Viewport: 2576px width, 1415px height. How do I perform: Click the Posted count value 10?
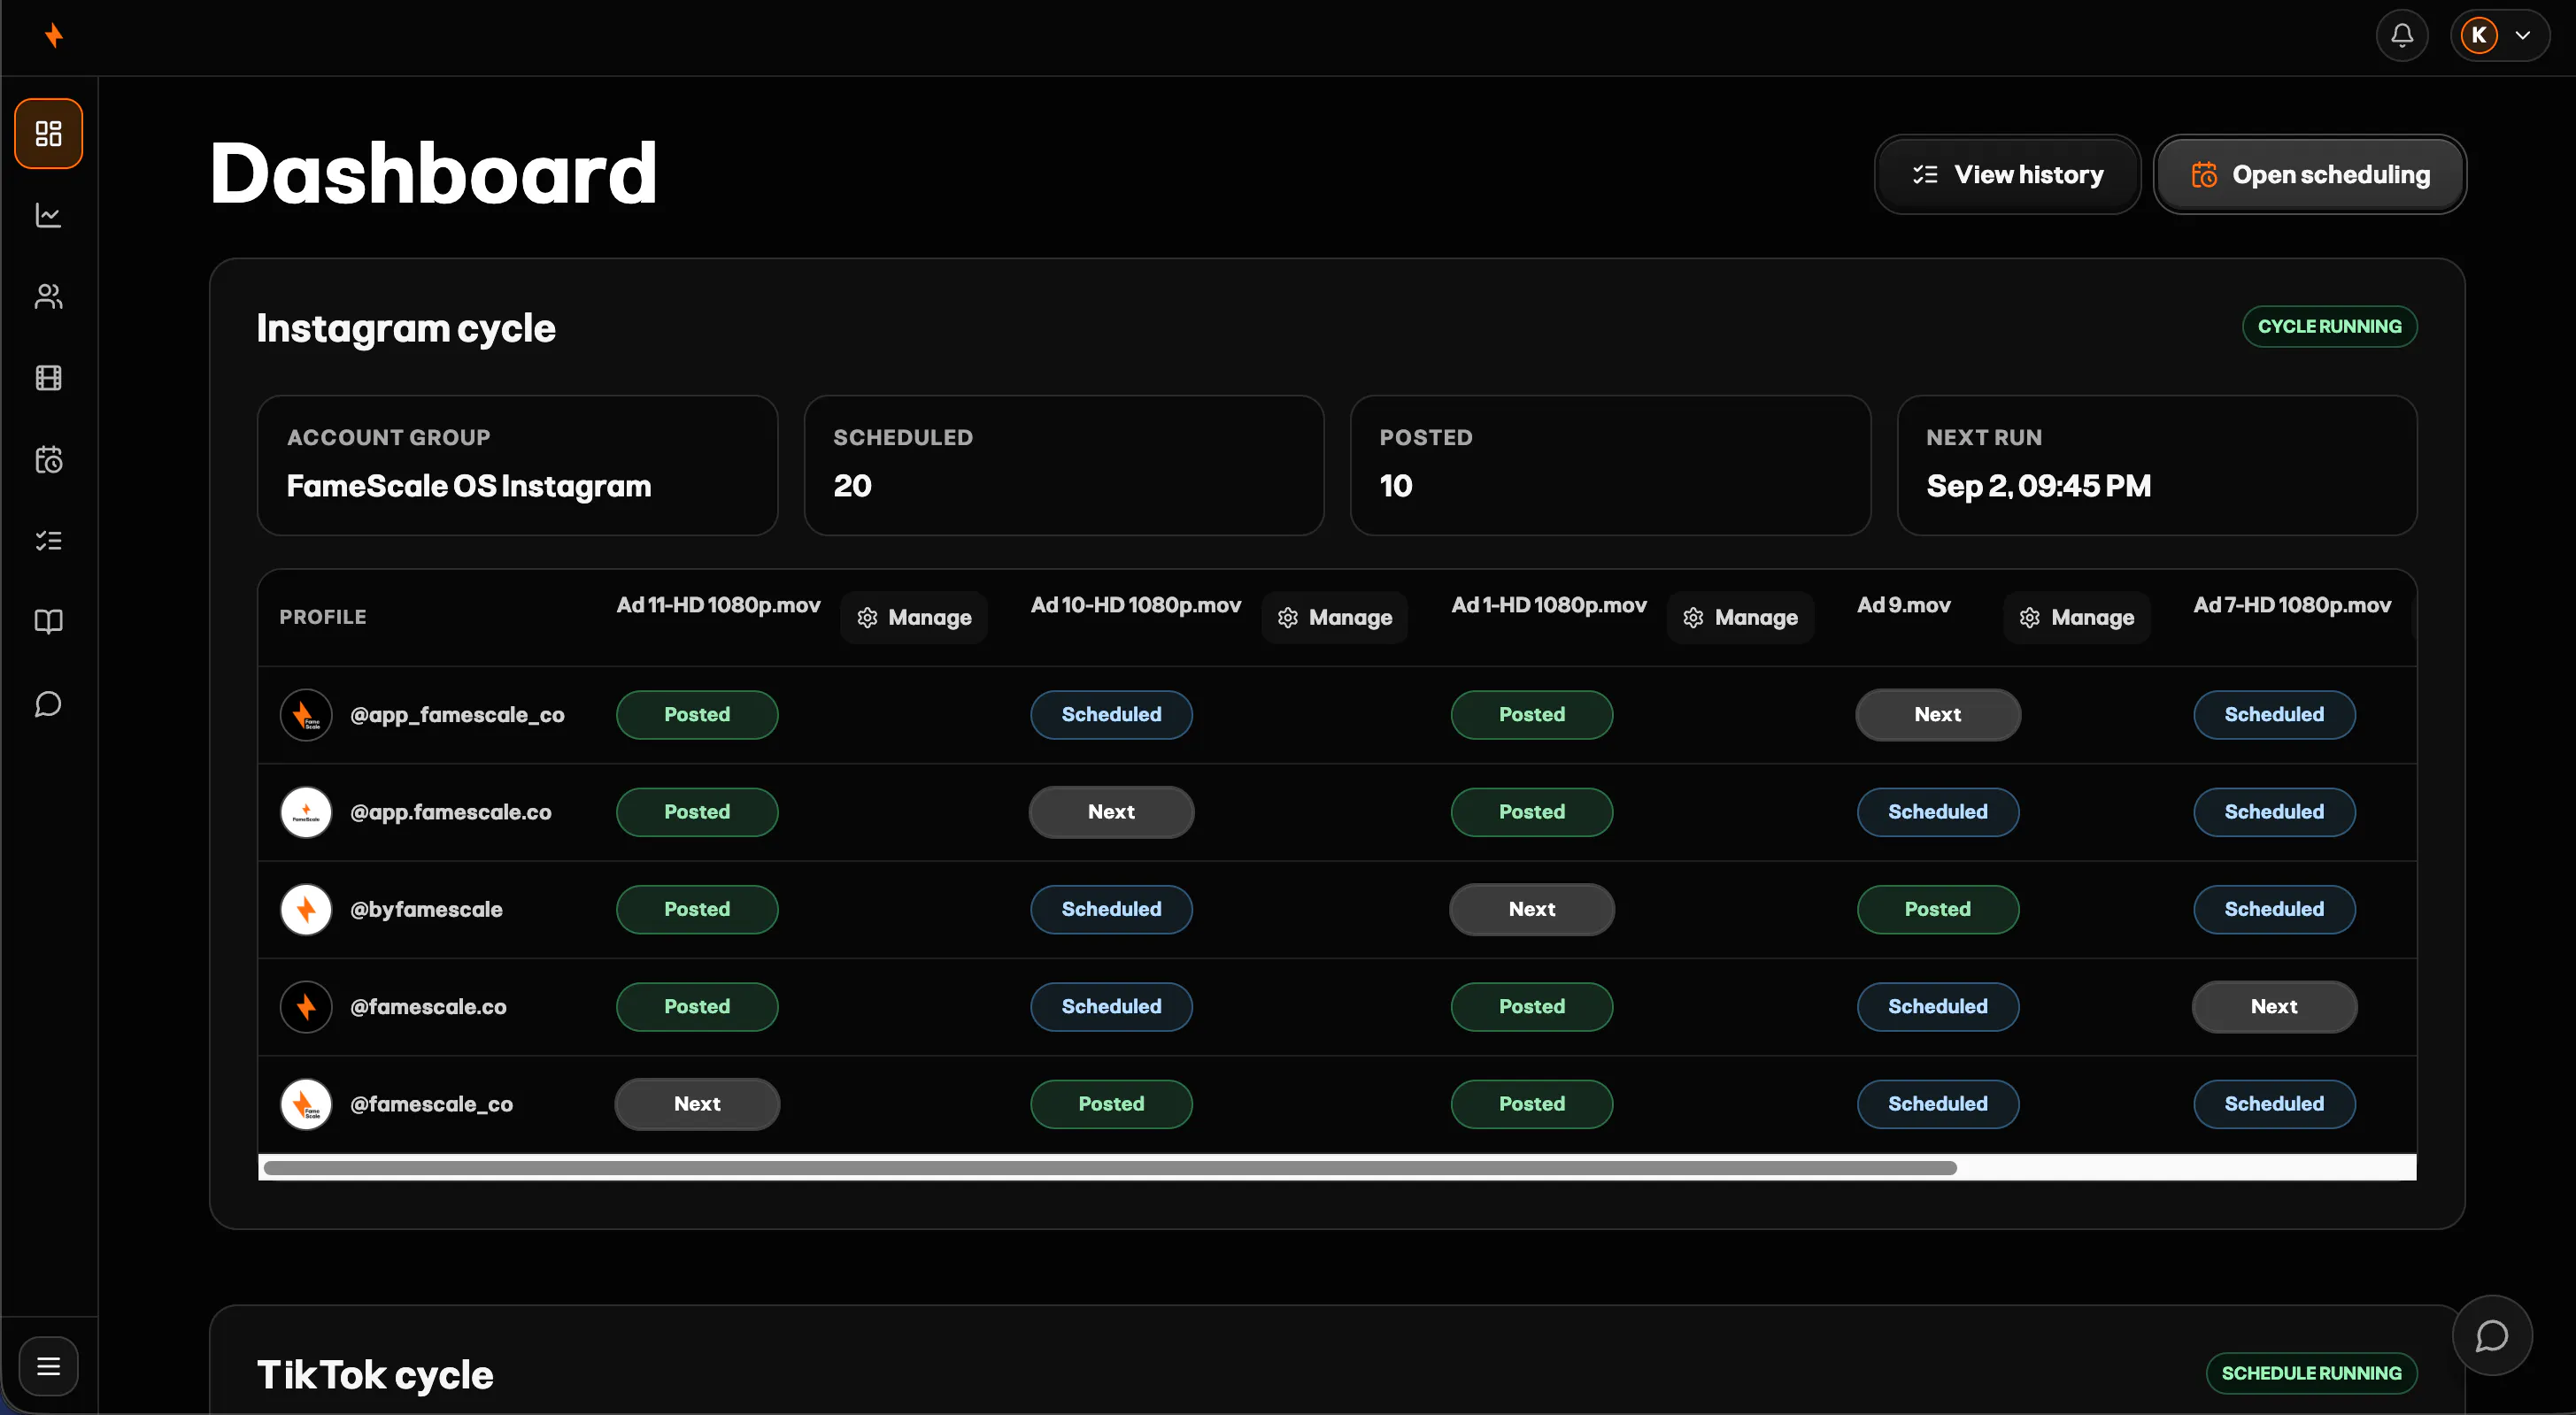[1396, 486]
